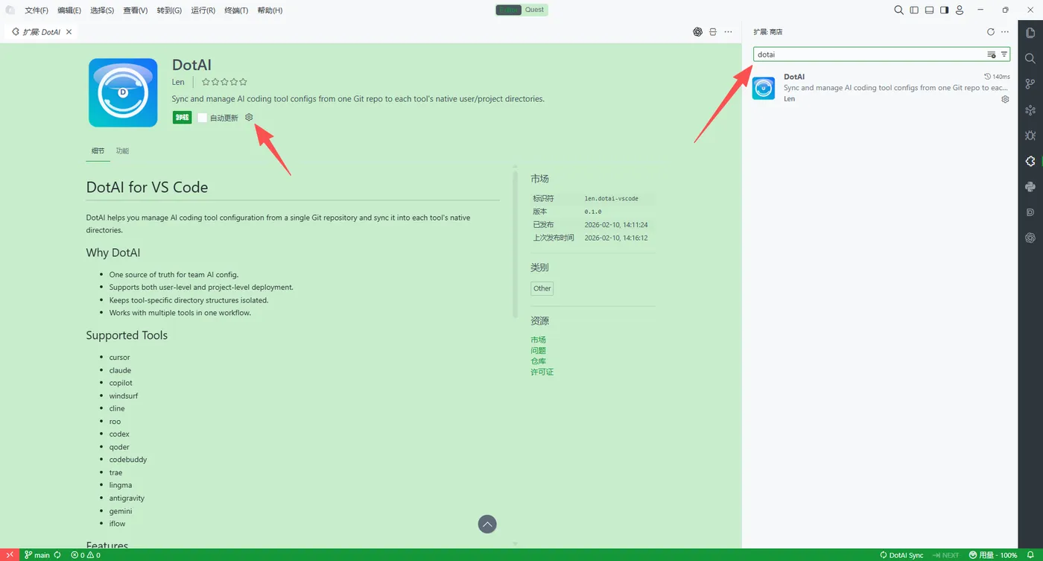
Task: Toggle primary sidebar layout icon
Action: [x=914, y=10]
